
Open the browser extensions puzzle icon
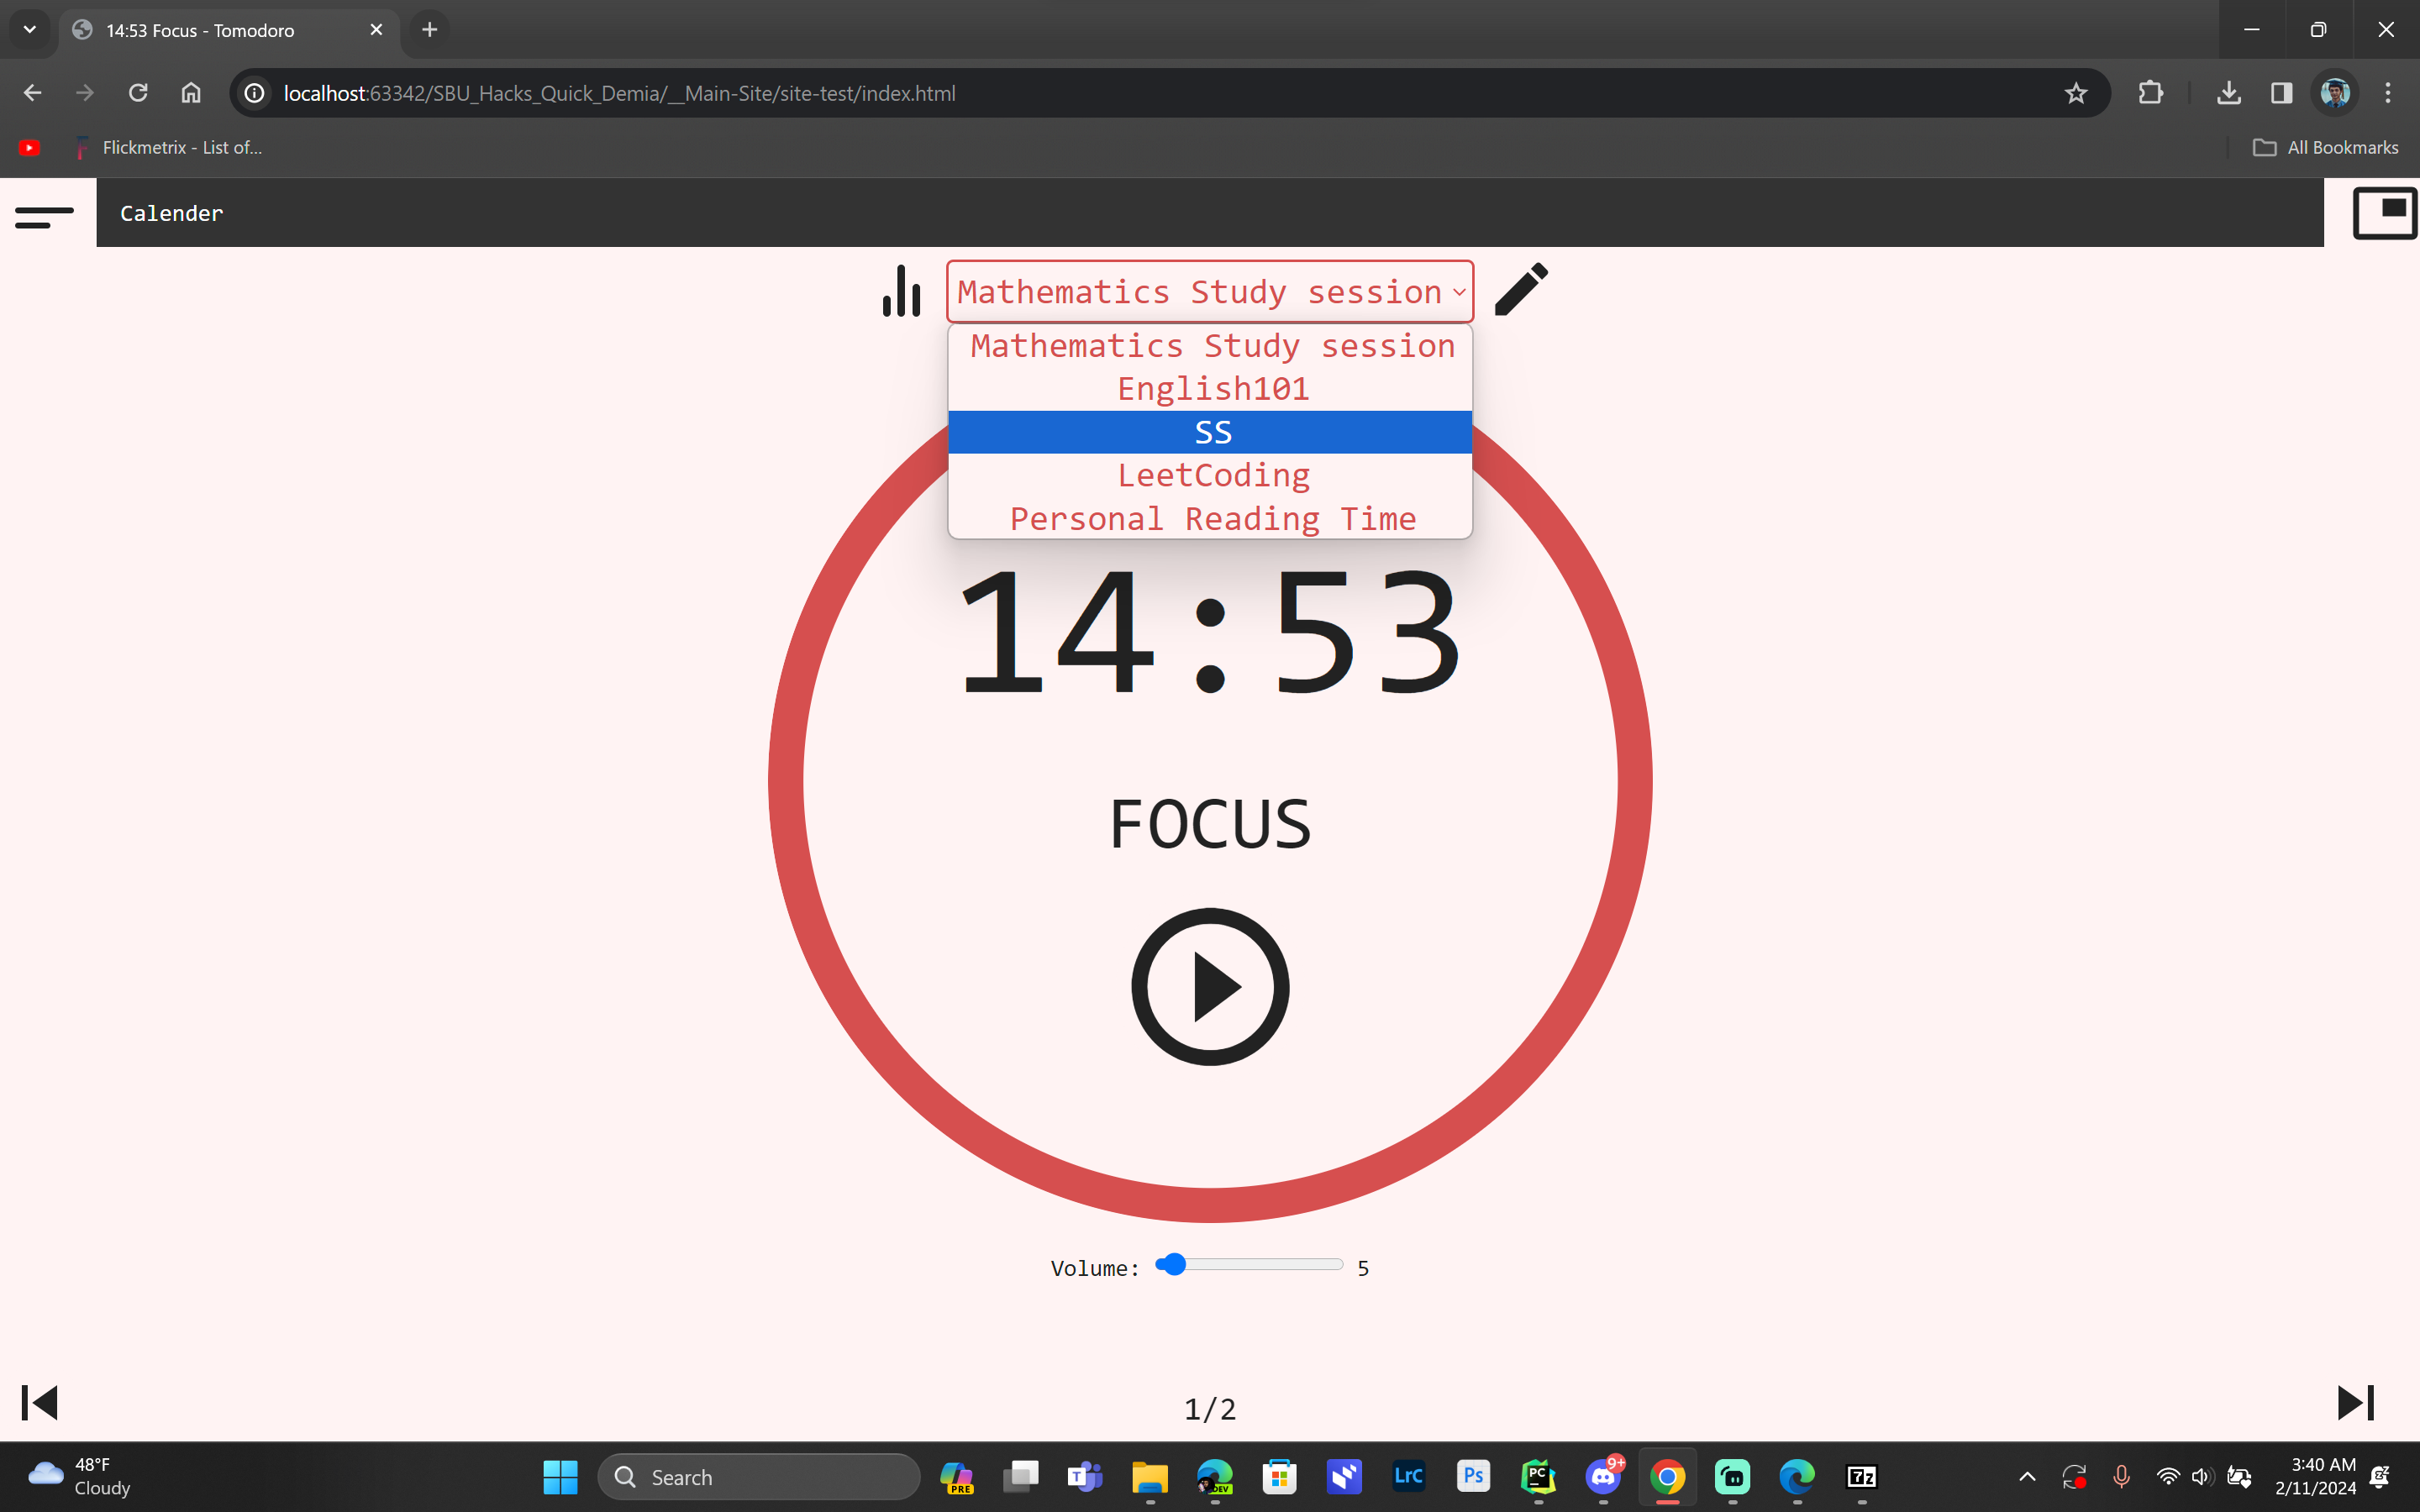coord(2150,93)
